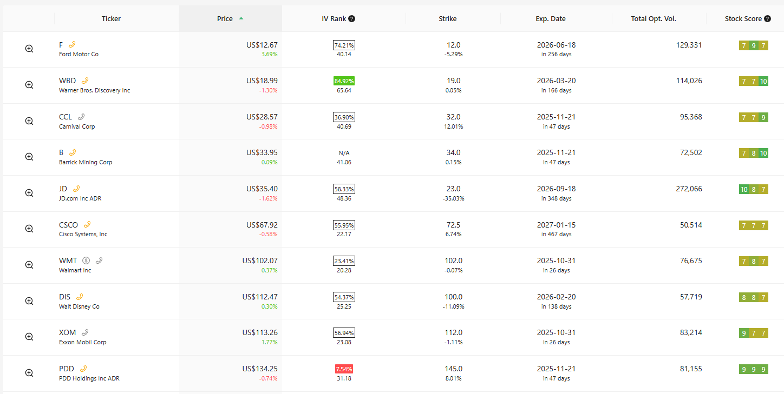Click the magnifier icon in Ford row
The image size is (784, 394).
29,49
